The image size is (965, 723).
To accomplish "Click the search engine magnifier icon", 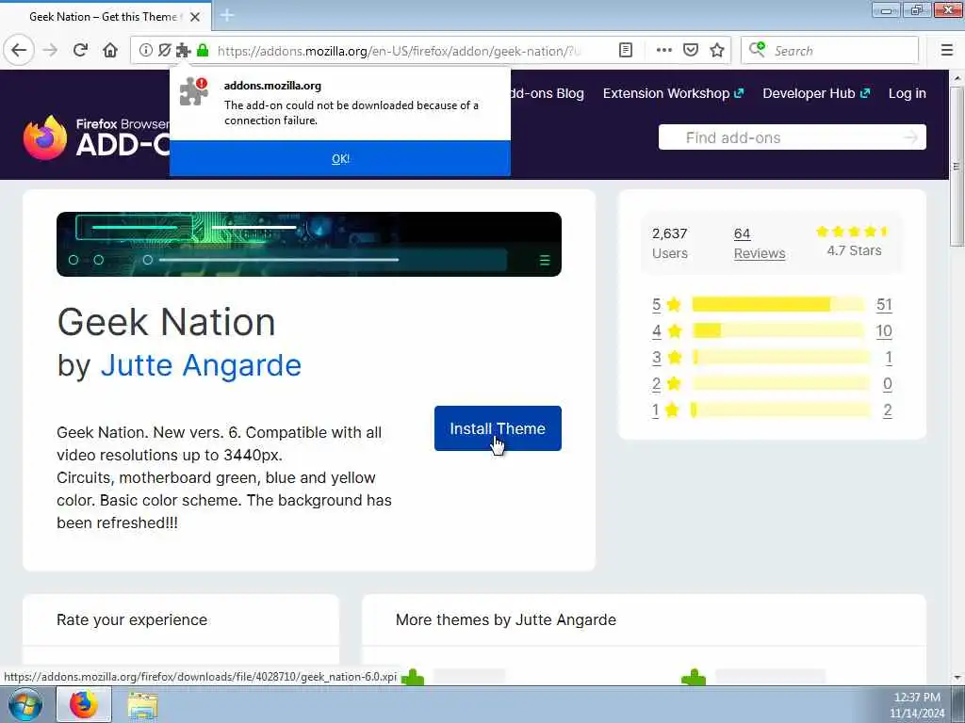I will coord(757,49).
